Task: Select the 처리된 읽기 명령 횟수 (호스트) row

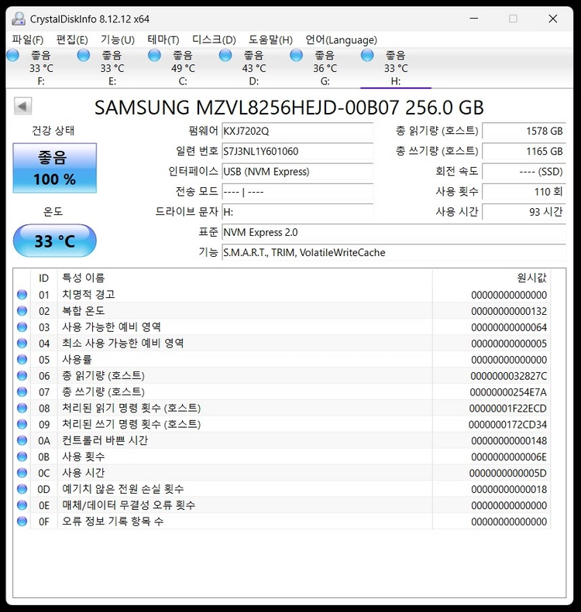Action: 282,409
